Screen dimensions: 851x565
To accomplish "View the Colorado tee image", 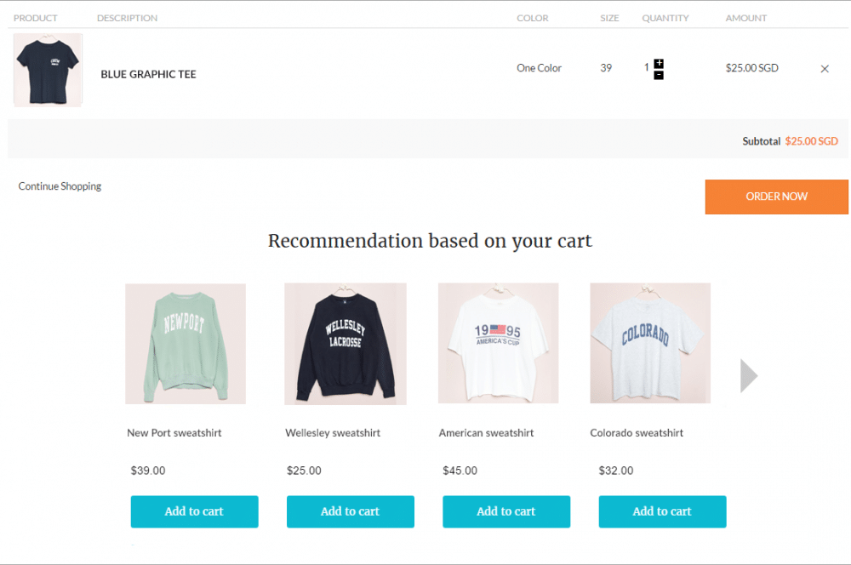I will (650, 344).
